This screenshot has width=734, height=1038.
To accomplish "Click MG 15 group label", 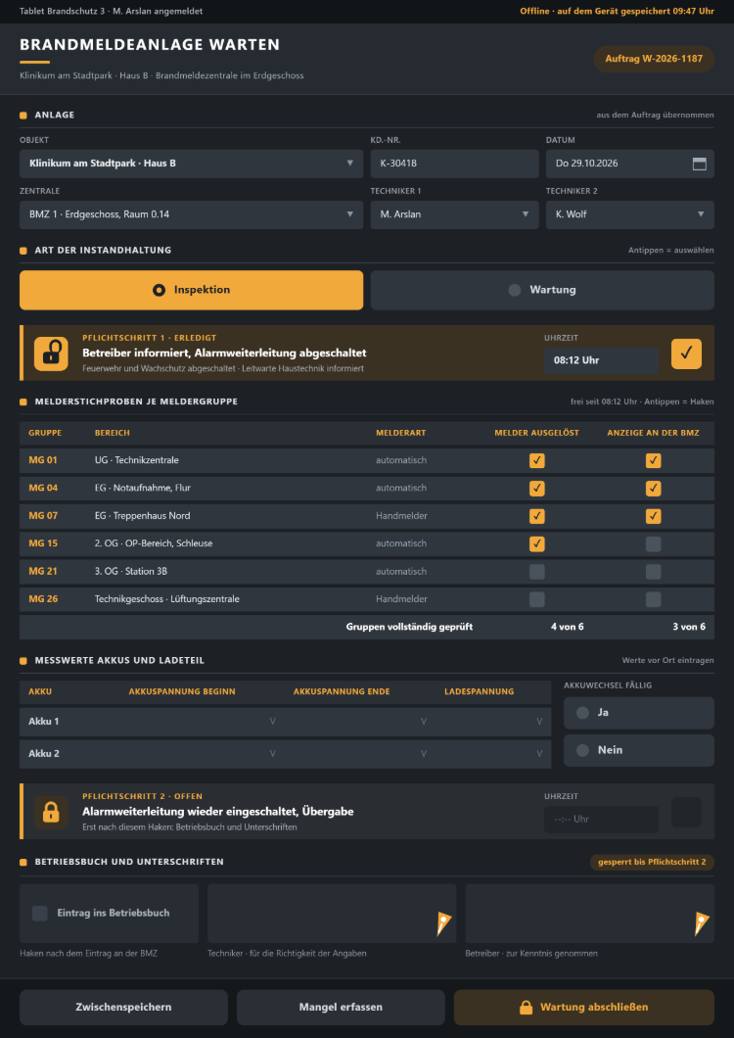I will click(43, 543).
